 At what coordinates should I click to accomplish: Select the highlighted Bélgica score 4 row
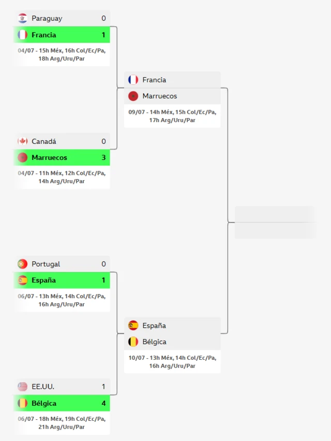[62, 403]
